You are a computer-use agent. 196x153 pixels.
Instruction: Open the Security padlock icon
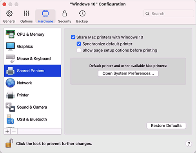65,13
